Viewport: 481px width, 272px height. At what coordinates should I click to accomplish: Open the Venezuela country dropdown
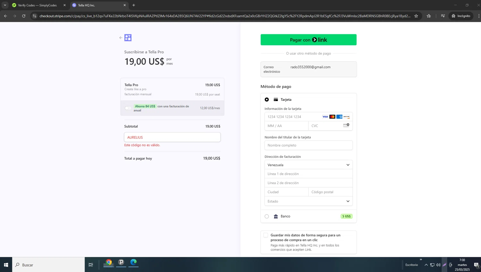click(308, 165)
